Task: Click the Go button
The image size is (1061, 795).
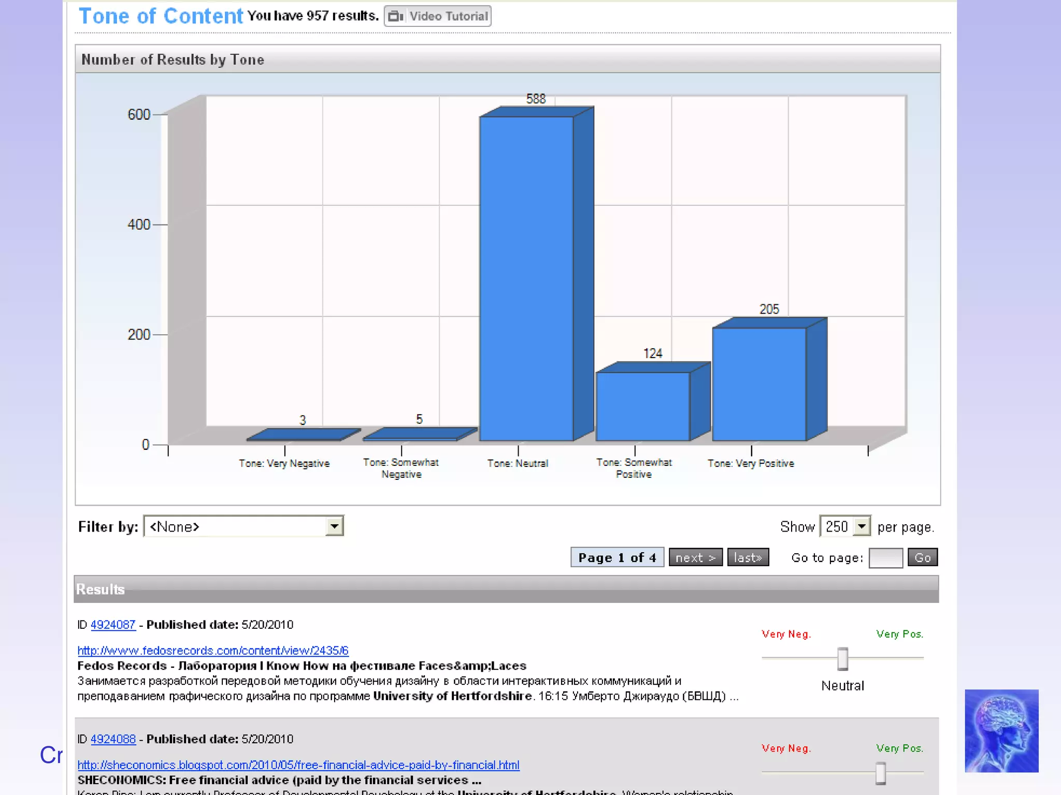Action: (x=922, y=557)
